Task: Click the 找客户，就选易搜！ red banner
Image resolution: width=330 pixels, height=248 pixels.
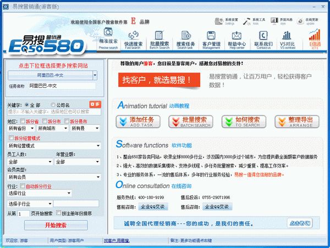Action: tap(159, 80)
